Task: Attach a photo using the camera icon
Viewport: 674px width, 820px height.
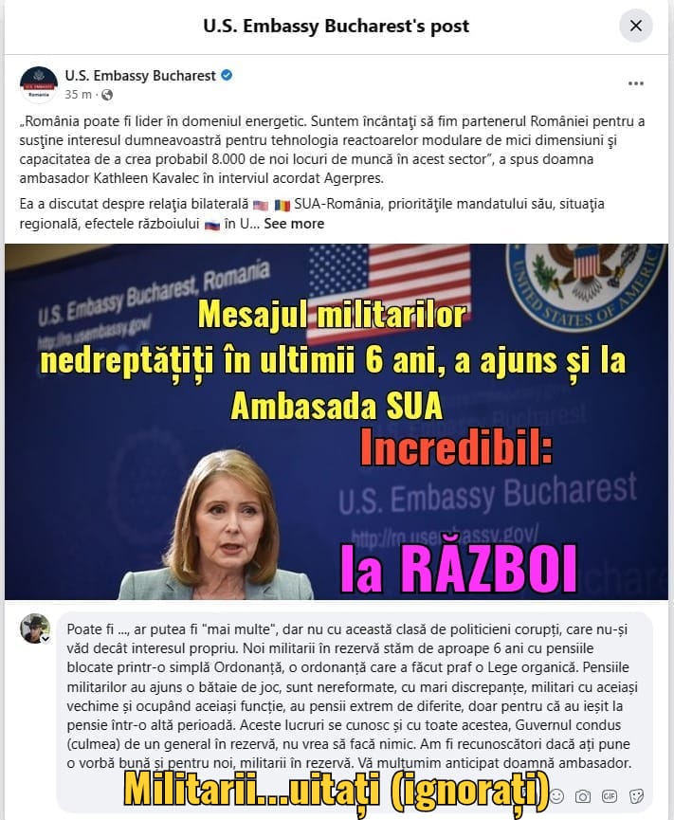Action: pyautogui.click(x=582, y=796)
